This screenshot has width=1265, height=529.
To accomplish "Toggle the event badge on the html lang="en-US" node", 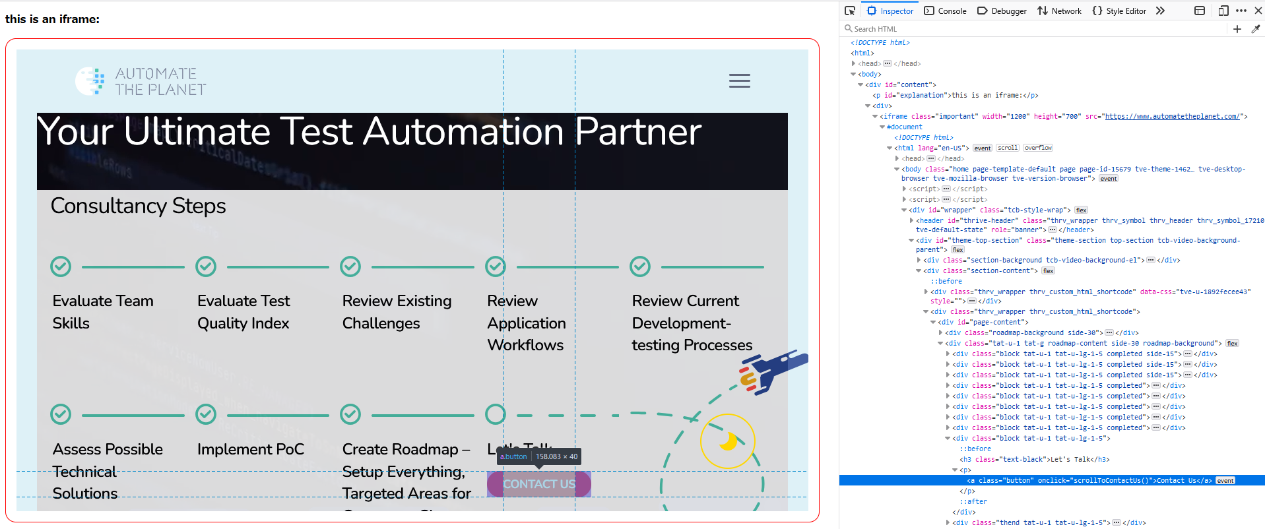I will tap(982, 148).
